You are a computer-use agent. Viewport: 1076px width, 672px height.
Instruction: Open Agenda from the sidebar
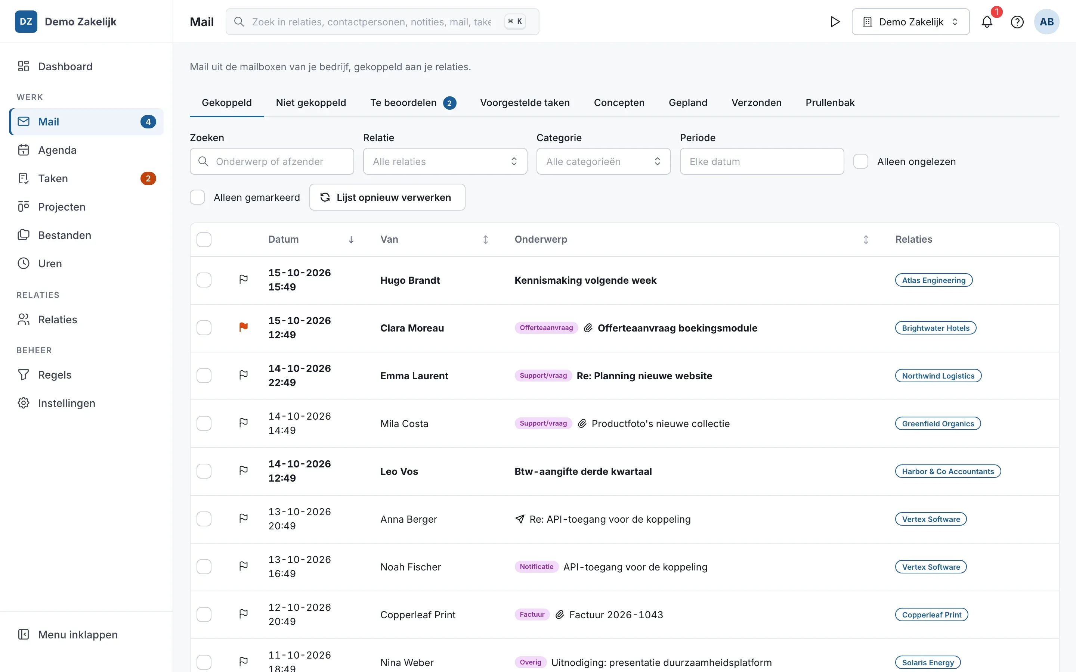pos(86,150)
